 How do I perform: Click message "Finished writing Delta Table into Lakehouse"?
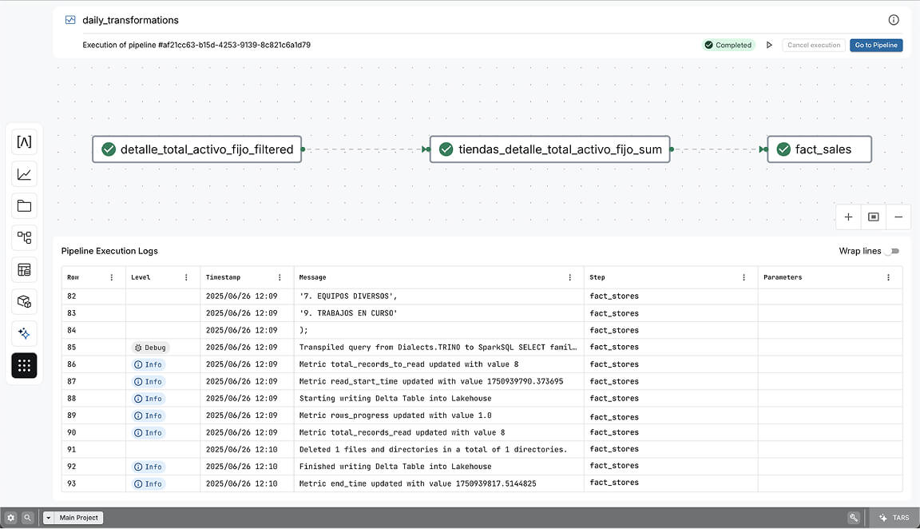point(395,467)
